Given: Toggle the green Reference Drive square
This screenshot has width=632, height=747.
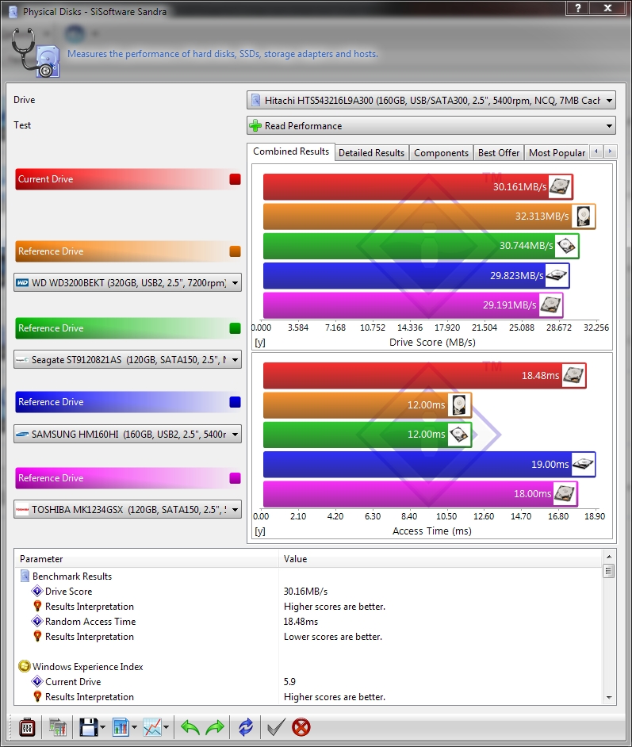Looking at the screenshot, I should coord(235,328).
